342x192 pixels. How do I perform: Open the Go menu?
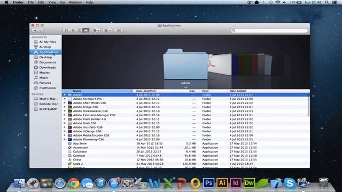click(63, 2)
